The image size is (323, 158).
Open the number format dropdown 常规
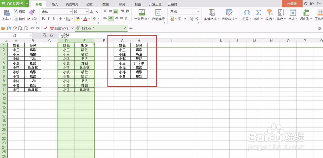(198, 12)
